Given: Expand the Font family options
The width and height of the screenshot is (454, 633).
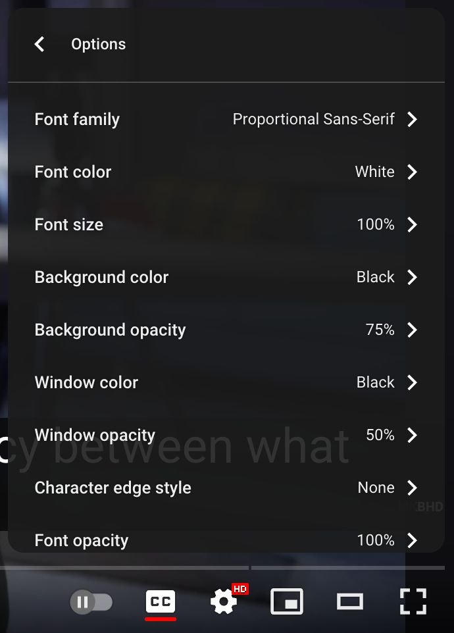Looking at the screenshot, I should click(x=227, y=119).
